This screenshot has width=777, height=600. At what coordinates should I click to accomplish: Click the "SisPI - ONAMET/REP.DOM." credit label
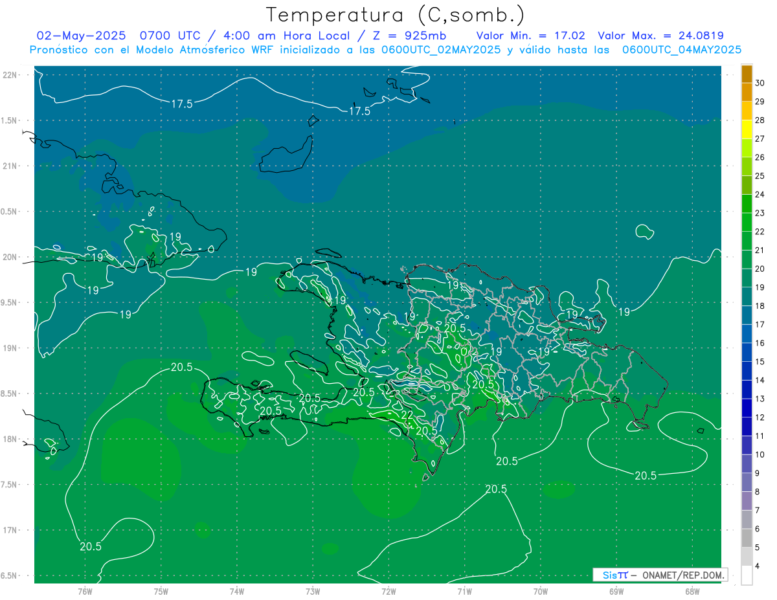[660, 575]
